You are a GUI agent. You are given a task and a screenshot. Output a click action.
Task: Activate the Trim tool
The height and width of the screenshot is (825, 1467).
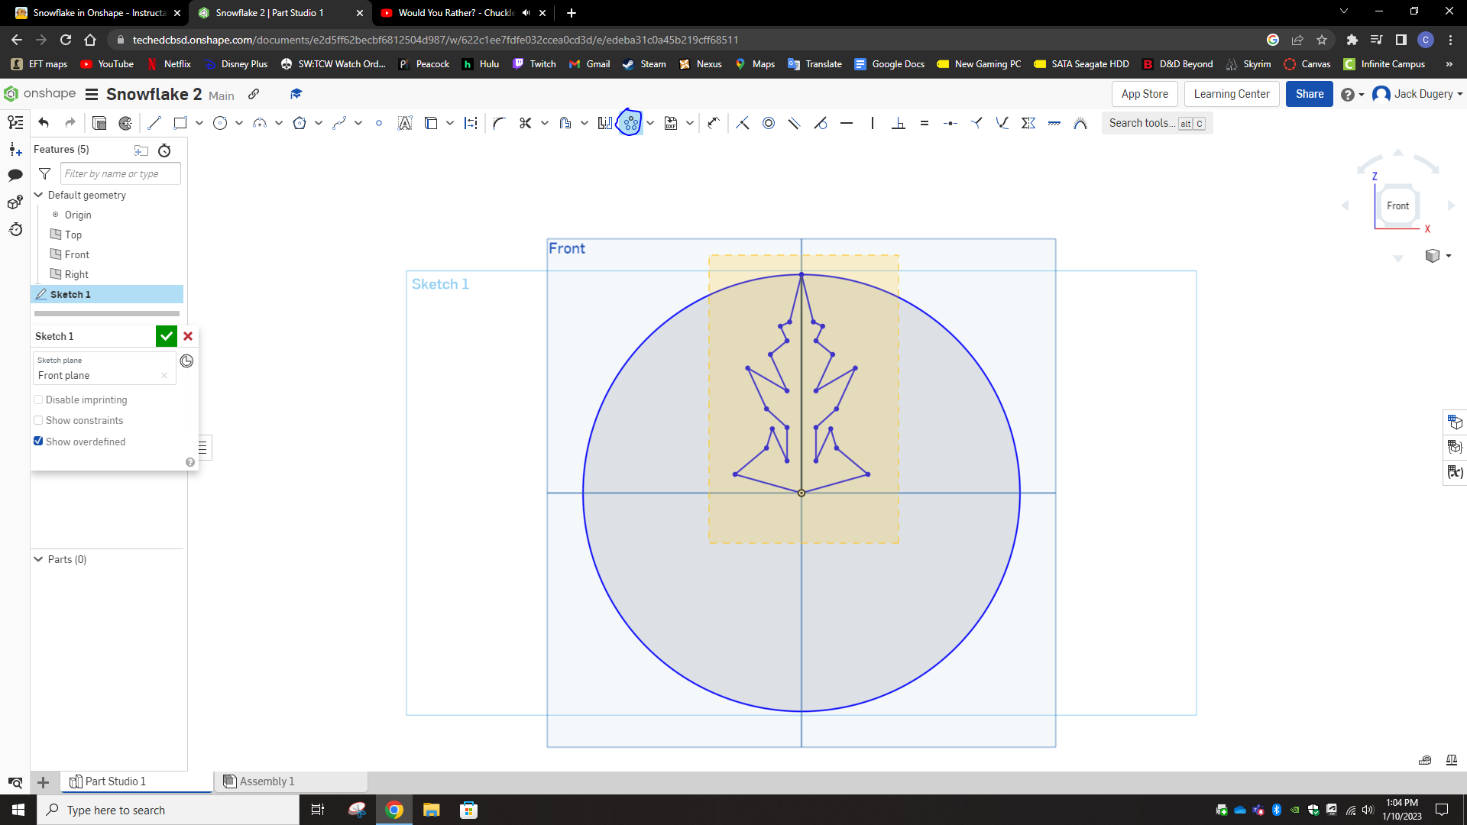pyautogui.click(x=525, y=122)
